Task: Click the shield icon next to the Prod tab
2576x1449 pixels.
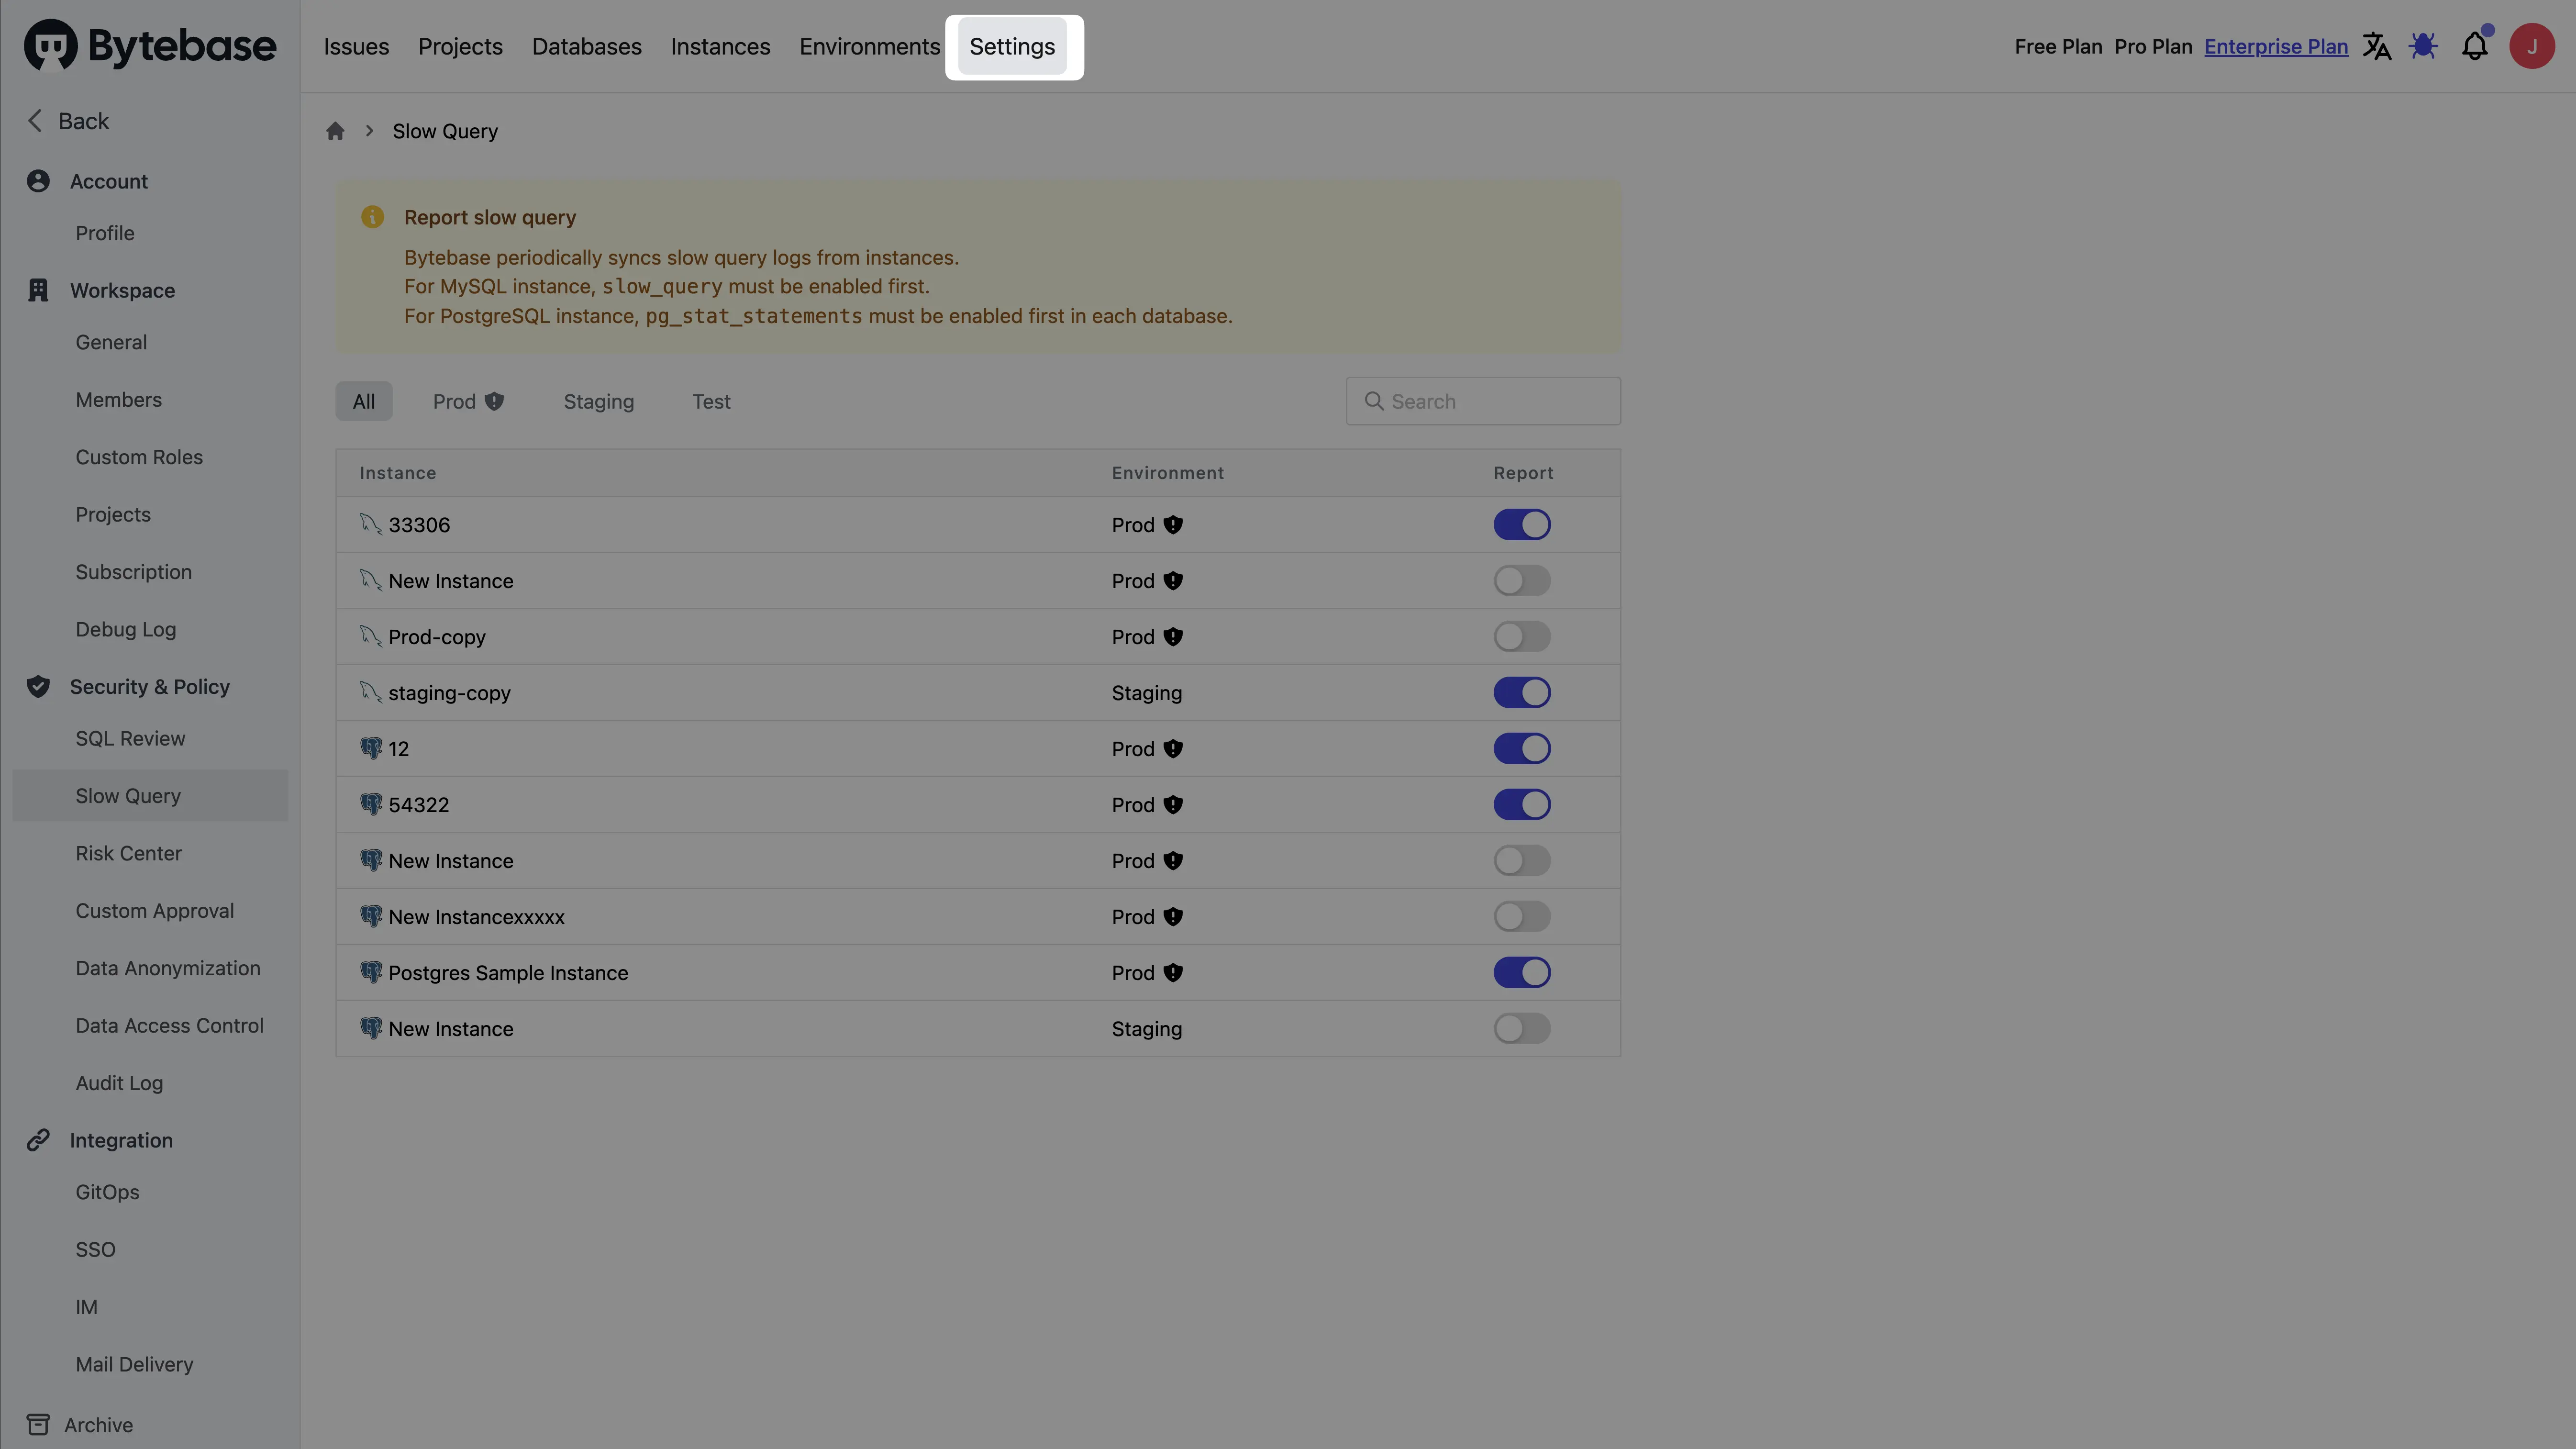Action: [494, 401]
